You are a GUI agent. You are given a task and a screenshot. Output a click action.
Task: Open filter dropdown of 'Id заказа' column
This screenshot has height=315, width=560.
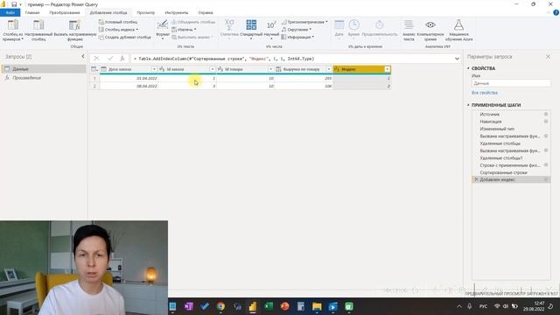(212, 69)
